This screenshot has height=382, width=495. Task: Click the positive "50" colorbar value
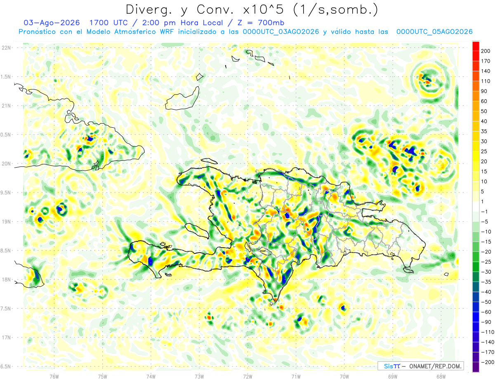(x=485, y=111)
